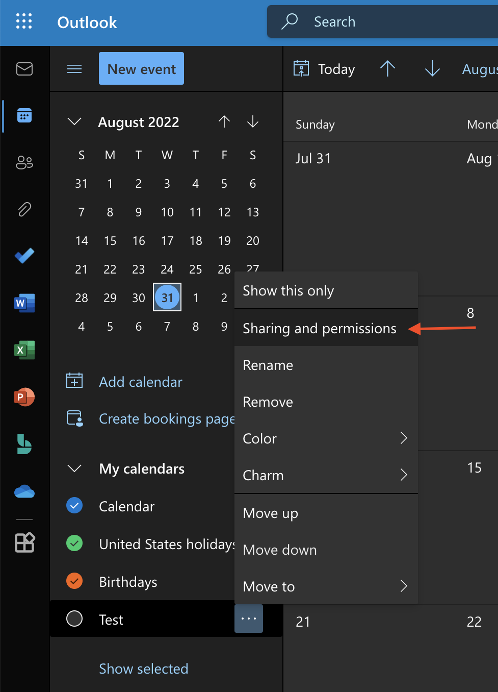Open Bookings app icon
Screen dimensions: 498x692
tap(24, 444)
